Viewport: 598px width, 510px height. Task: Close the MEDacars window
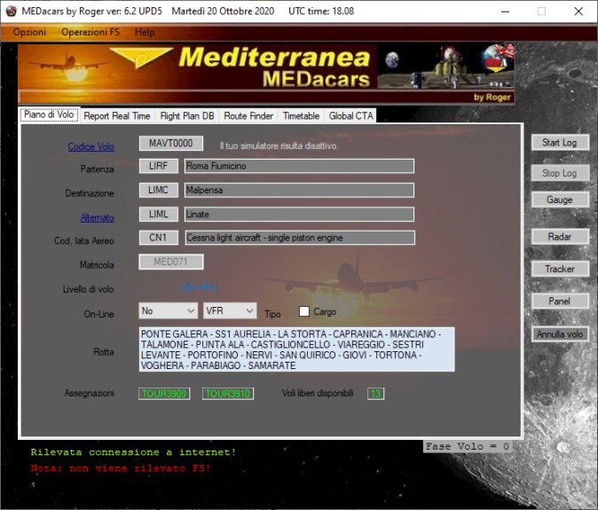click(x=578, y=12)
